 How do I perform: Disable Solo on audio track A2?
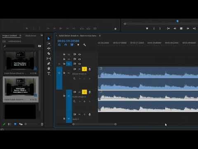85,92
